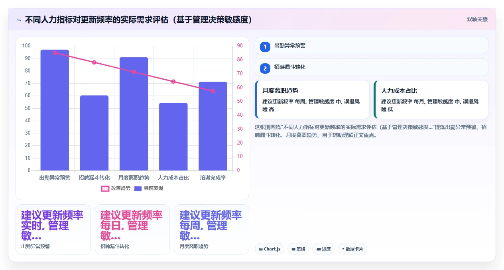Click the 双轴关联 label in the header
Image resolution: width=504 pixels, height=270 pixels.
[x=477, y=20]
